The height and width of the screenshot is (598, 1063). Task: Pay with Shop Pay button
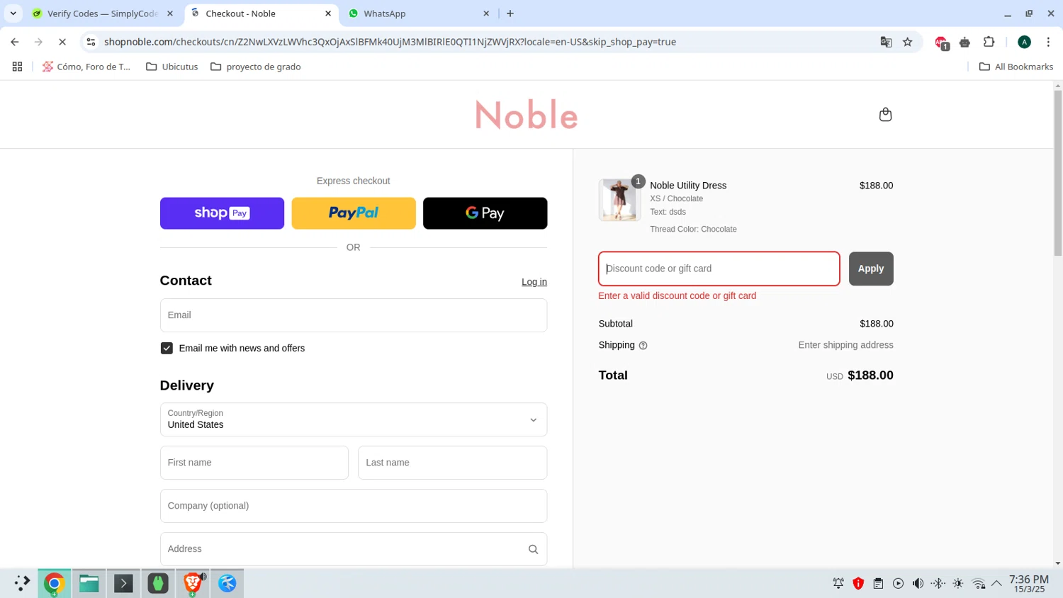[222, 213]
